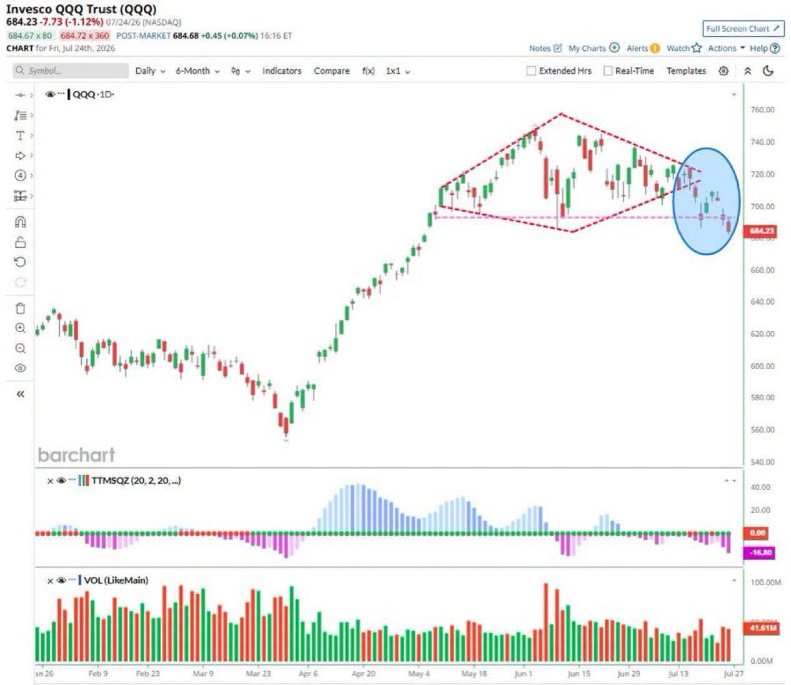Switch to dark mode moon icon
The image size is (791, 685).
pyautogui.click(x=769, y=71)
